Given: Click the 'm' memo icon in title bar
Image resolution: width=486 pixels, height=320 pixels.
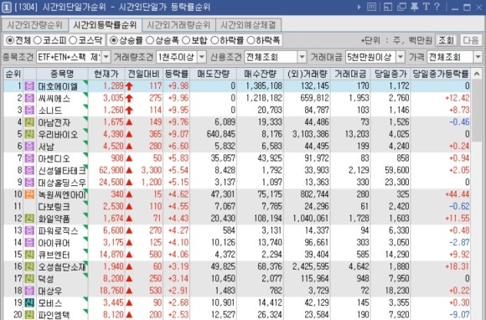Looking at the screenshot, I should (x=371, y=7).
